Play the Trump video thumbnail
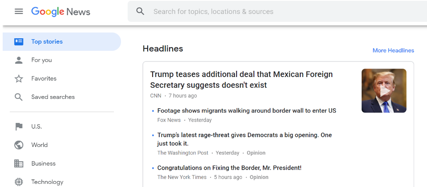The width and height of the screenshot is (427, 187). pyautogui.click(x=384, y=91)
